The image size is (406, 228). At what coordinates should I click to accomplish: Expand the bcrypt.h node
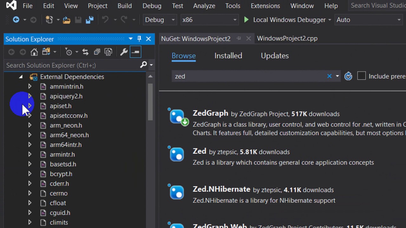click(x=30, y=174)
